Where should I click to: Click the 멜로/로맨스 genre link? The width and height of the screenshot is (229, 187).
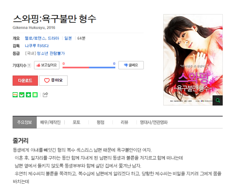(x=35, y=38)
